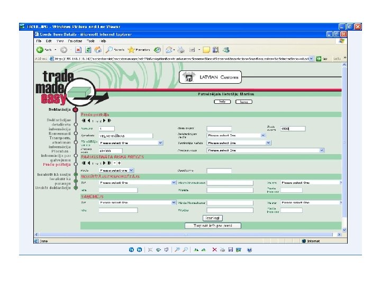The height and width of the screenshot is (286, 381).
Task: Picture Viewer: show next image
Action: click(x=140, y=249)
